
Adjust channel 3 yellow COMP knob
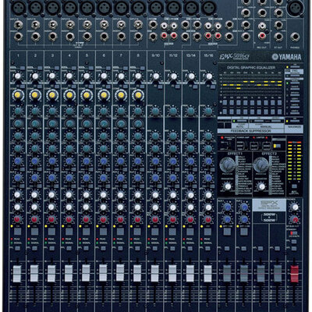pos(51,95)
